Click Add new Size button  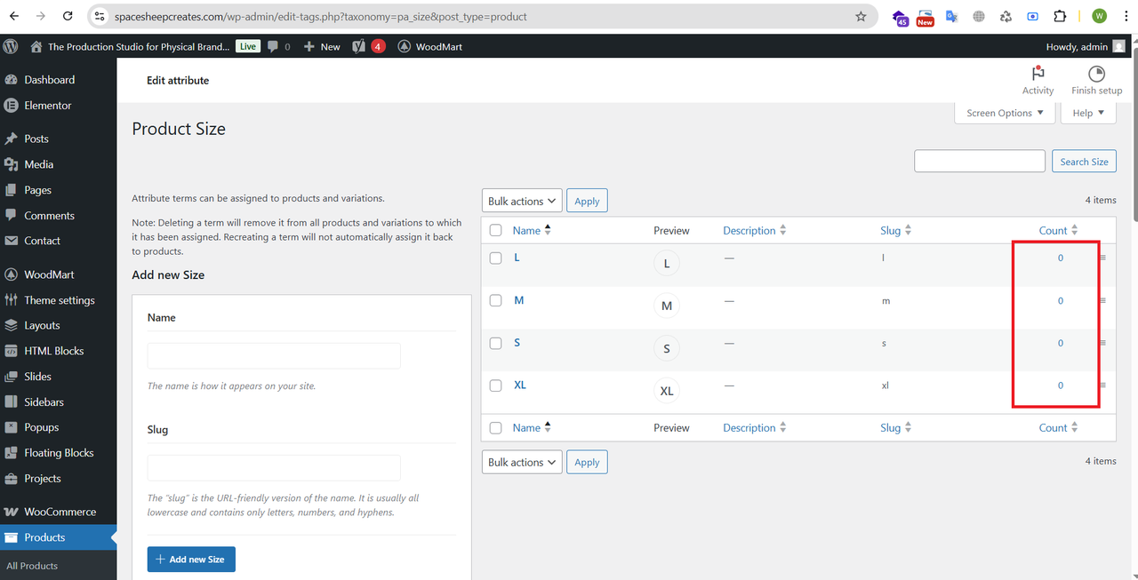(x=191, y=559)
